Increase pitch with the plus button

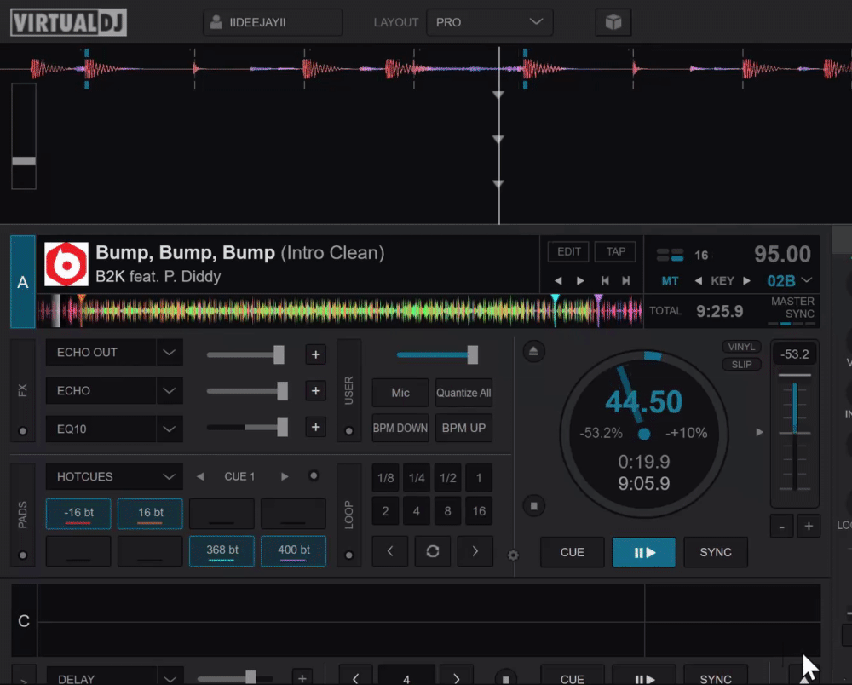[809, 527]
